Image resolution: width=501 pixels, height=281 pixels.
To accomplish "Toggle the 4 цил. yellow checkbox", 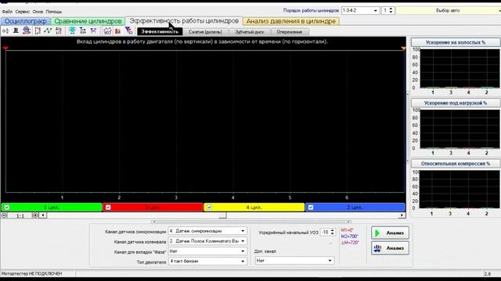I will coord(209,208).
